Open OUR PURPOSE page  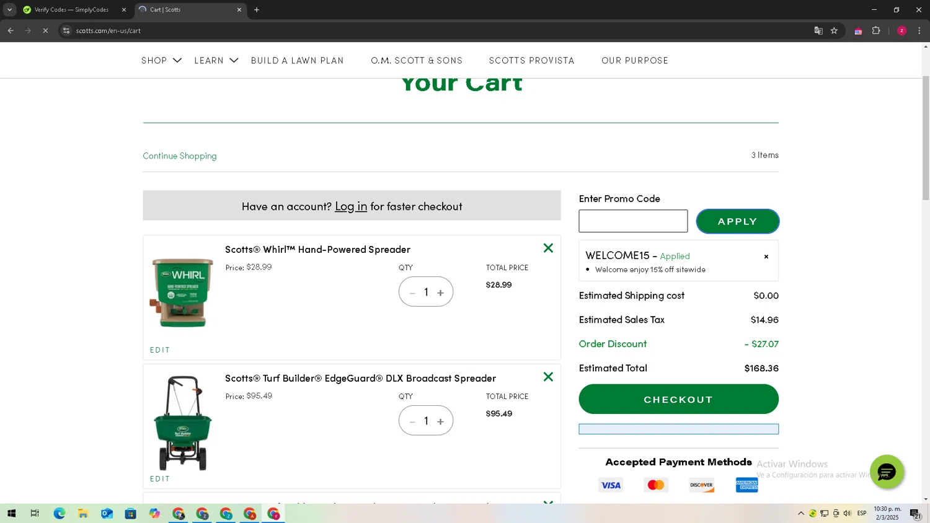(x=635, y=60)
